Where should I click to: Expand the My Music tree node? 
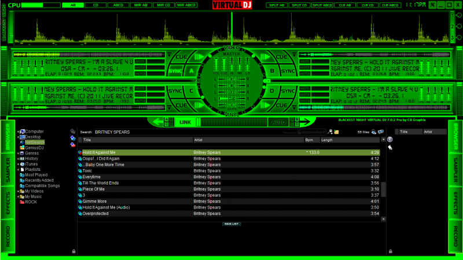[x=19, y=197]
